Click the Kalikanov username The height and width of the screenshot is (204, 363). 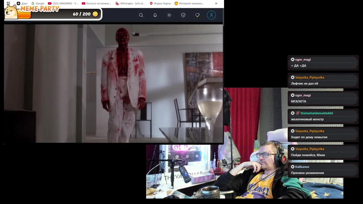pos(302,167)
